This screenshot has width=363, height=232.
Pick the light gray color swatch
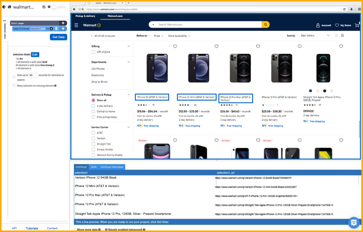[332, 91]
